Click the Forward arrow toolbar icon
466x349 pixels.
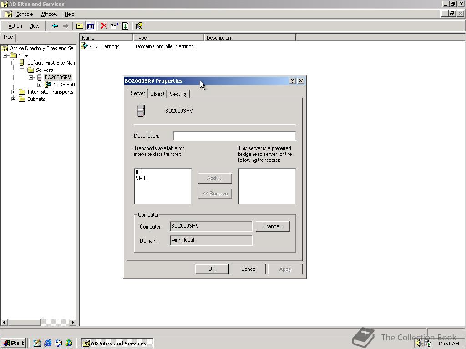click(66, 26)
